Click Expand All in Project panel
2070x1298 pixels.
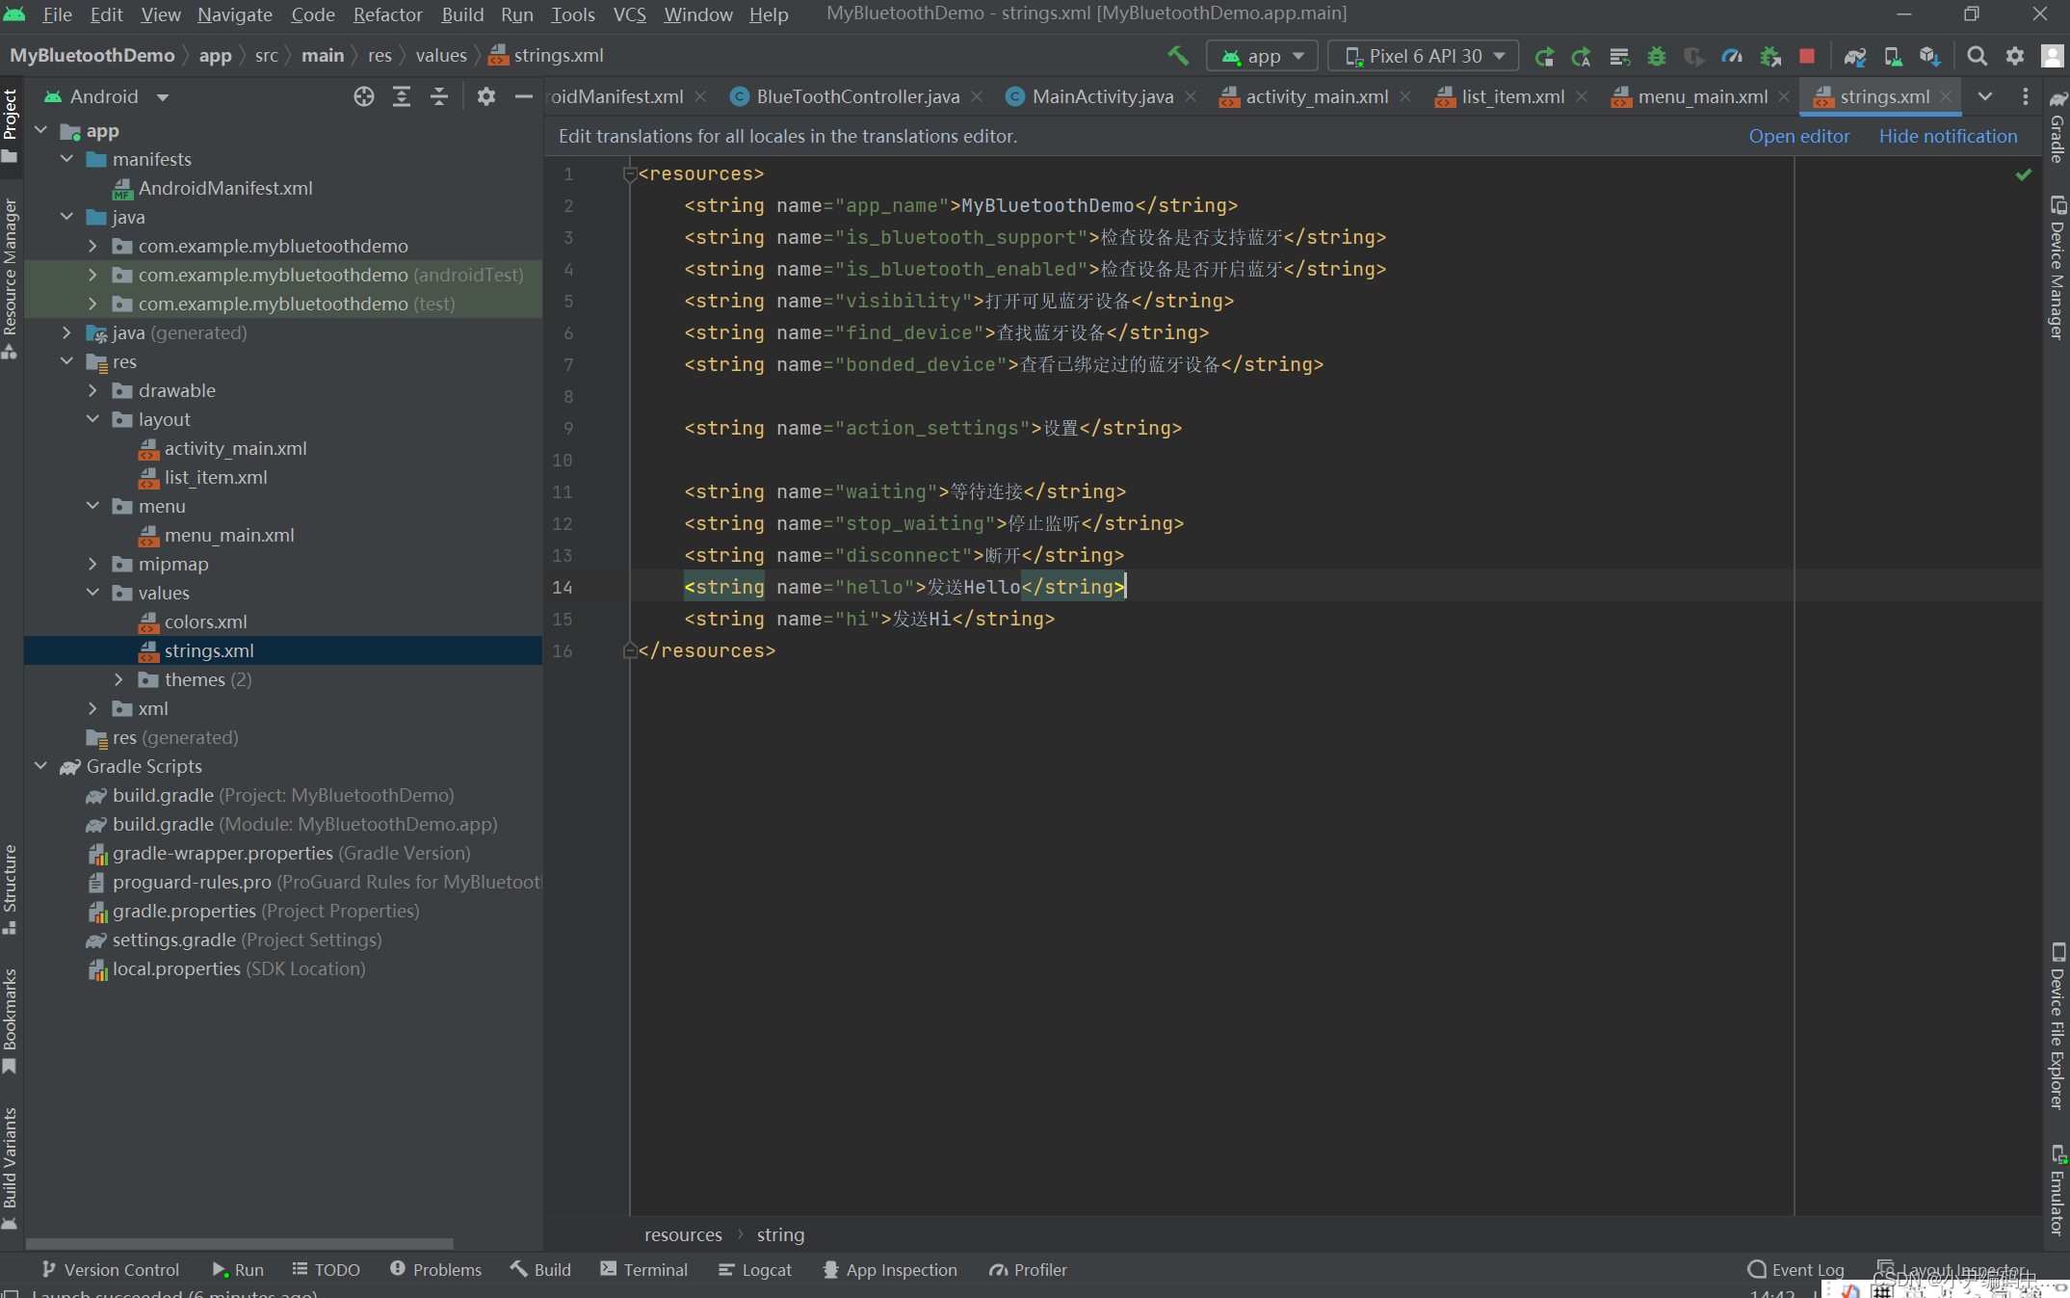click(x=402, y=96)
